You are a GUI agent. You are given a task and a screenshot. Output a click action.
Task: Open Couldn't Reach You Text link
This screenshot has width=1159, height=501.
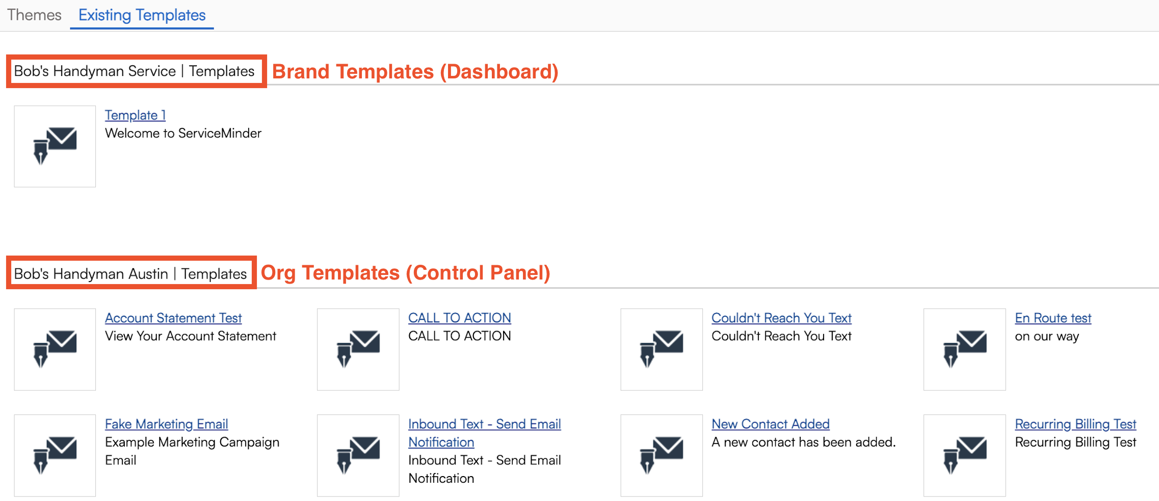[x=781, y=318]
